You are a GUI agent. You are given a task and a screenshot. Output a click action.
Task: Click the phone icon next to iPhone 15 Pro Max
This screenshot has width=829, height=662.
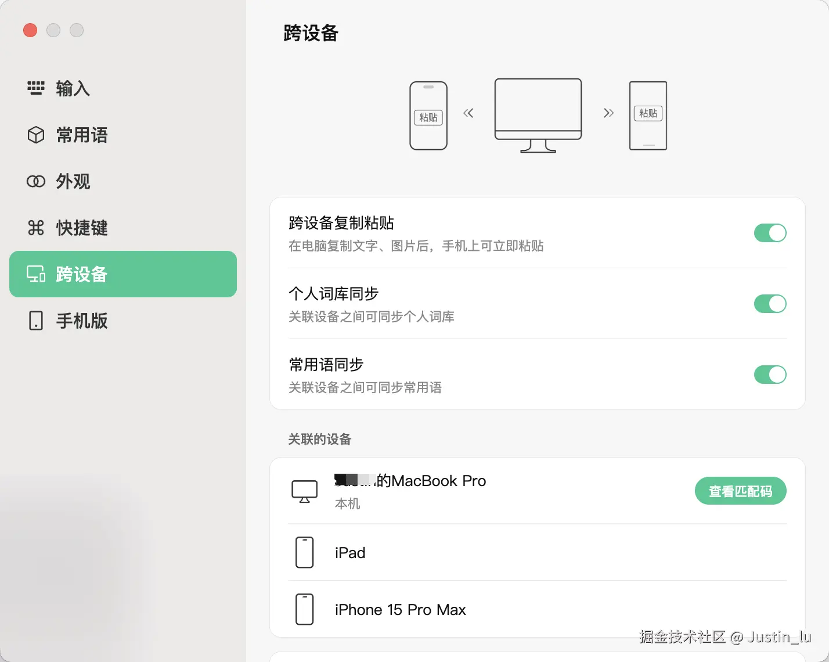pyautogui.click(x=304, y=609)
